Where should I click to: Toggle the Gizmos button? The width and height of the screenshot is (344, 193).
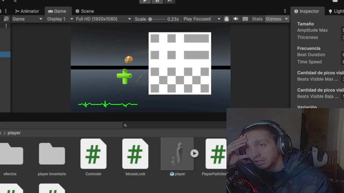click(x=273, y=19)
